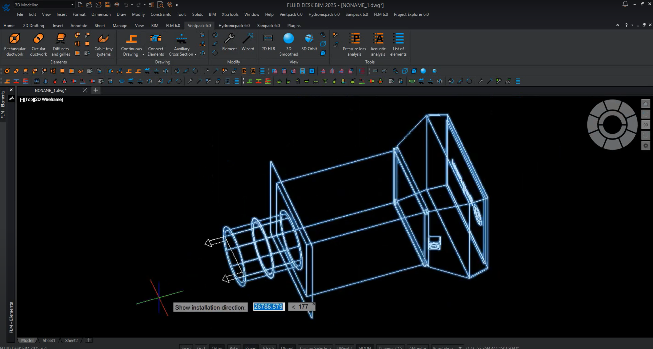Open Diffusers and grilles tool

click(x=60, y=44)
